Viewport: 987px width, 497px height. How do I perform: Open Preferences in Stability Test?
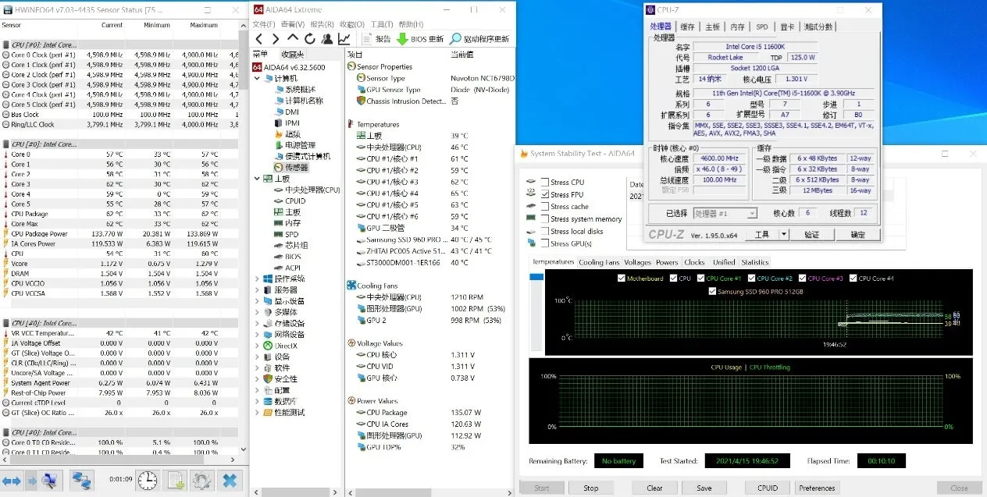[x=817, y=488]
